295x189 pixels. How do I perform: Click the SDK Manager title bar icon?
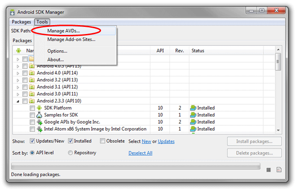[x=12, y=12]
